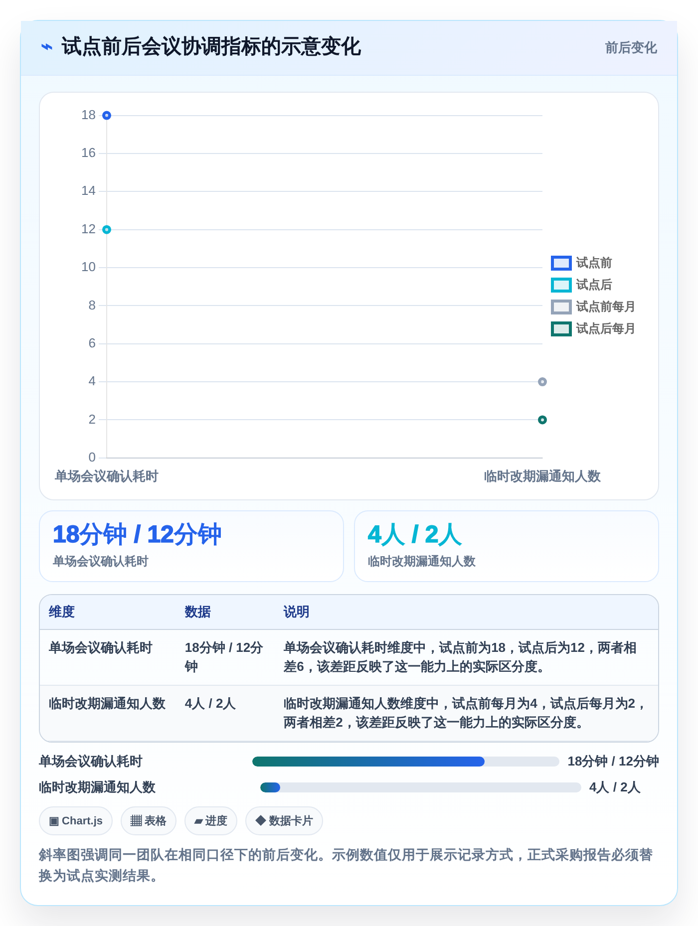Click the description mentioning 两者相差6
This screenshot has height=926, width=698.
[460, 657]
